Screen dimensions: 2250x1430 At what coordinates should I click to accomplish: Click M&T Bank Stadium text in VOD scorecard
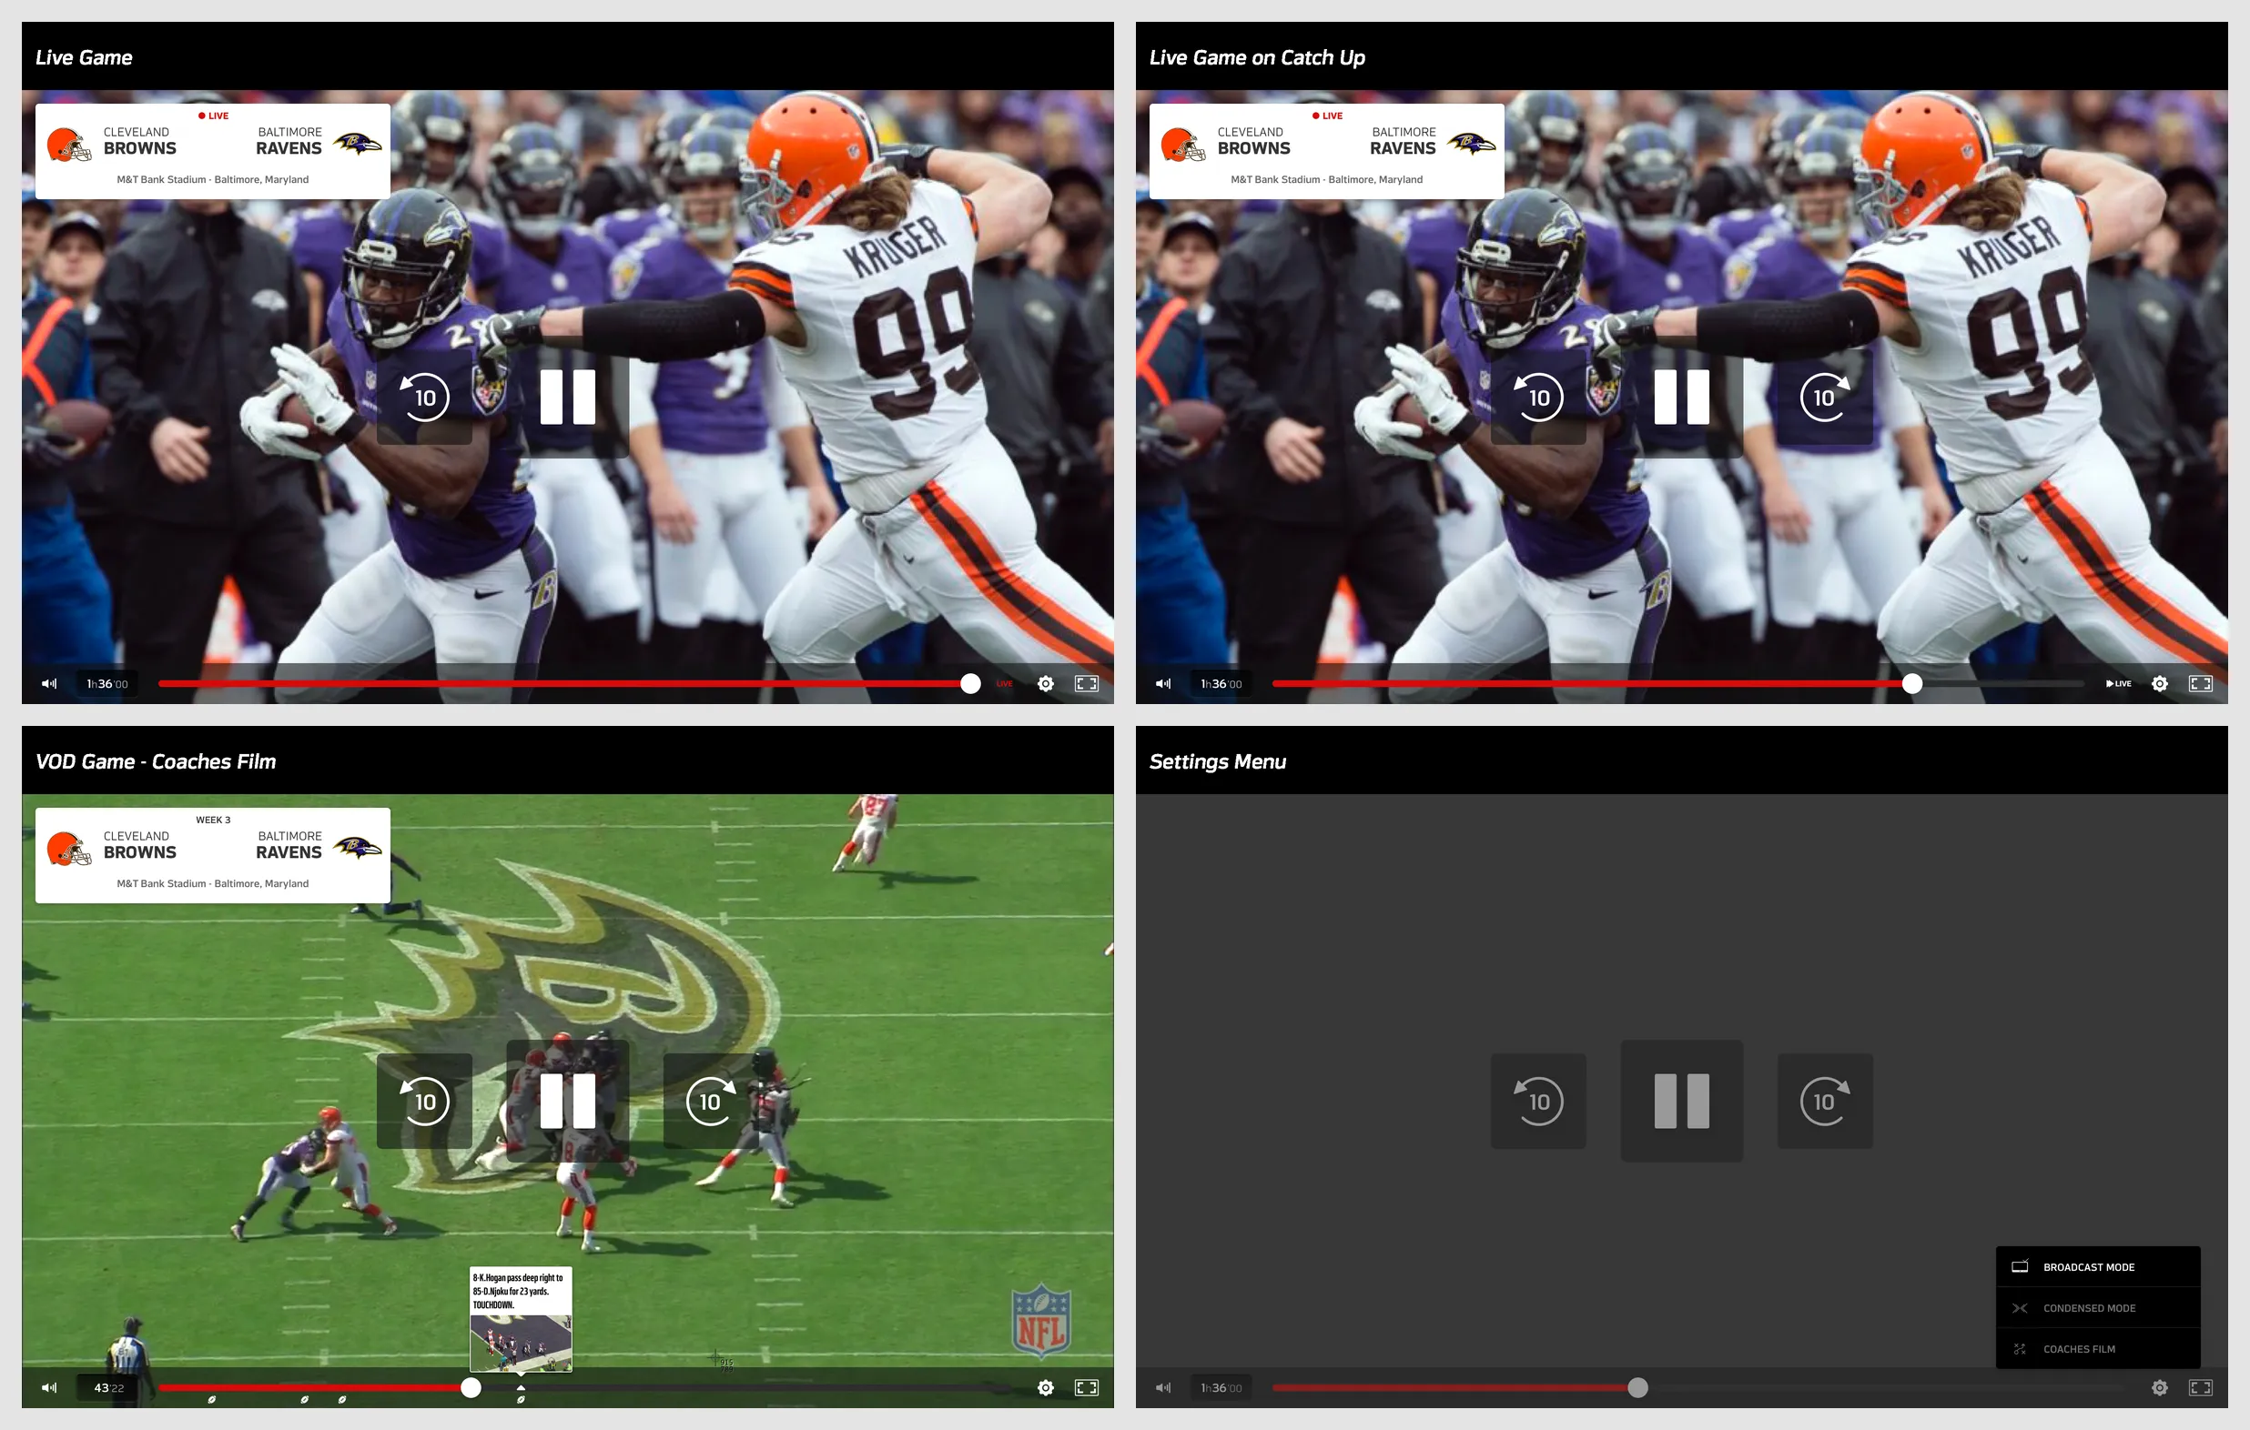212,883
